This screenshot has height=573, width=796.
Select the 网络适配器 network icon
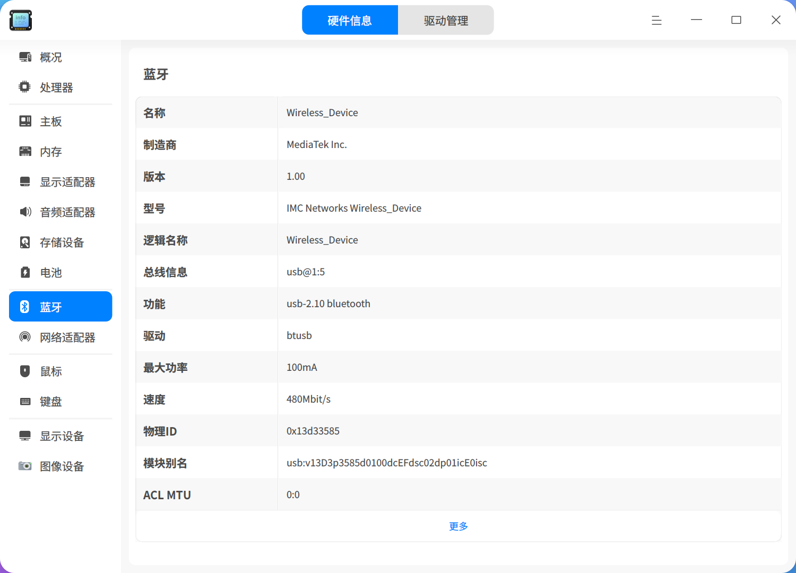(x=25, y=337)
